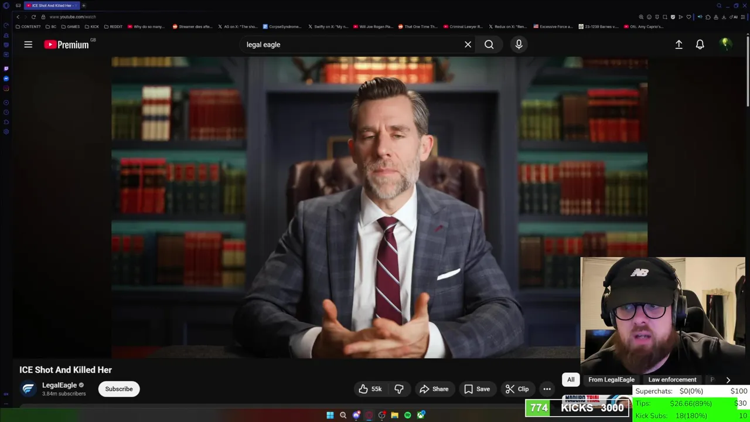
Task: Open the Windows Start menu
Action: (330, 415)
